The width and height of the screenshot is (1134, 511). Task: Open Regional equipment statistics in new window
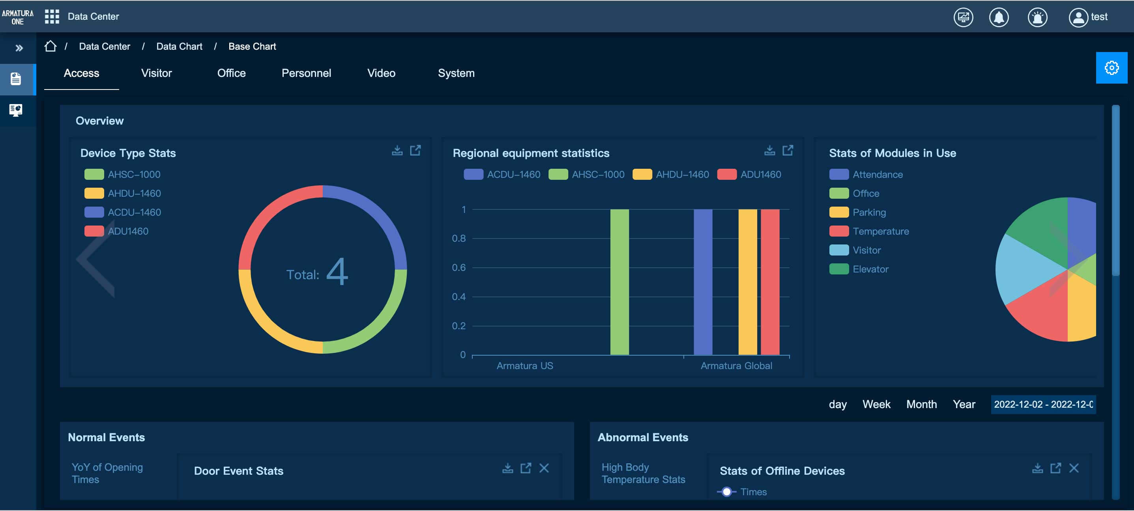(x=788, y=151)
